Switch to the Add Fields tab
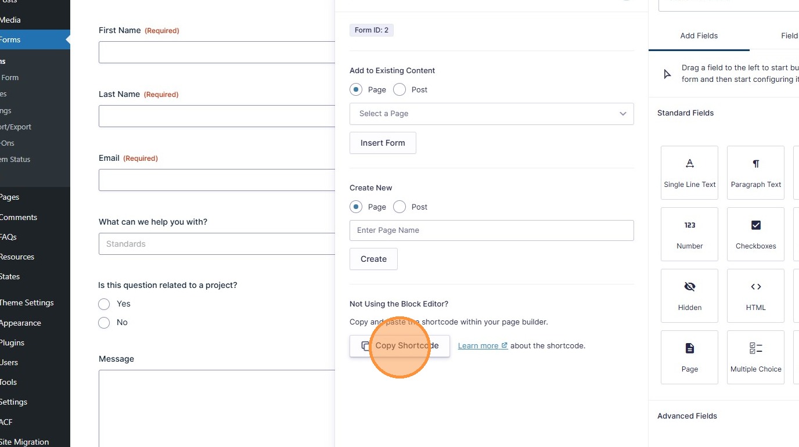Viewport: 799px width, 447px height. [x=699, y=36]
